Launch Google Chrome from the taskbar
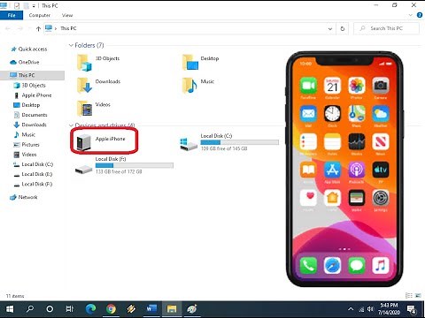This screenshot has width=425, height=318. 111,309
